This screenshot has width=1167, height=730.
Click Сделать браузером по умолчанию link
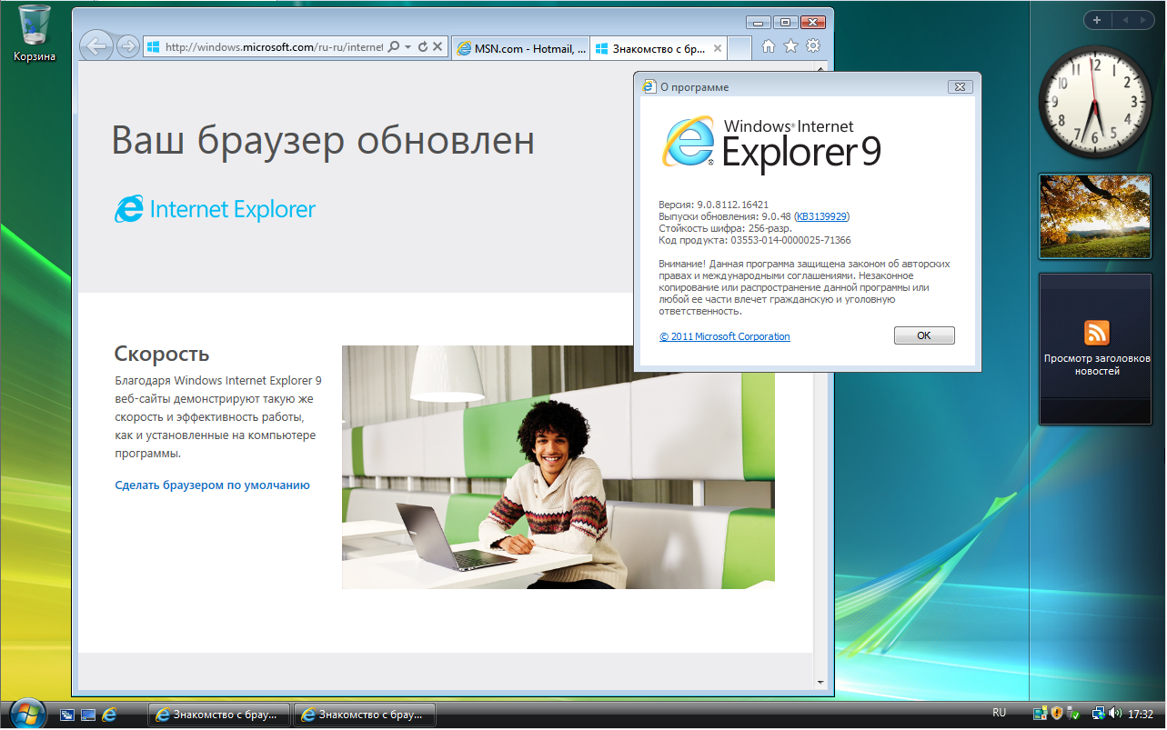coord(212,485)
